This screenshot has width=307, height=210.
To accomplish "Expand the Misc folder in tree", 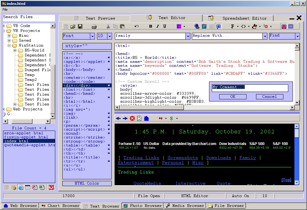I will (x=9, y=36).
